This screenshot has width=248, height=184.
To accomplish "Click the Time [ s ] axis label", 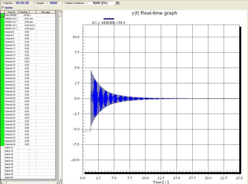I will click(161, 182).
